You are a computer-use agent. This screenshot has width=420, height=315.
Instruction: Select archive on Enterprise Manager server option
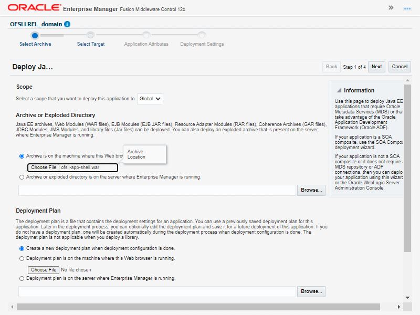tap(22, 177)
